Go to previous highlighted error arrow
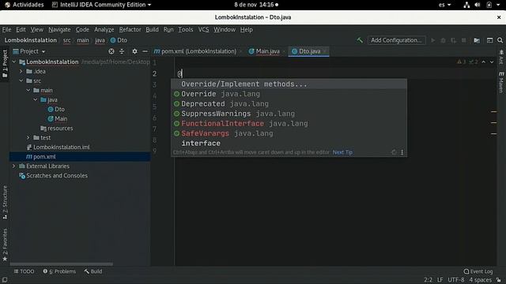Screen dimensions: 506x284 click(x=483, y=62)
